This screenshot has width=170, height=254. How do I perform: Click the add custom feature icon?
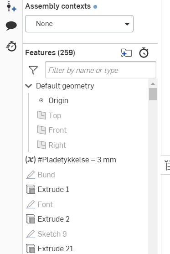click(11, 6)
